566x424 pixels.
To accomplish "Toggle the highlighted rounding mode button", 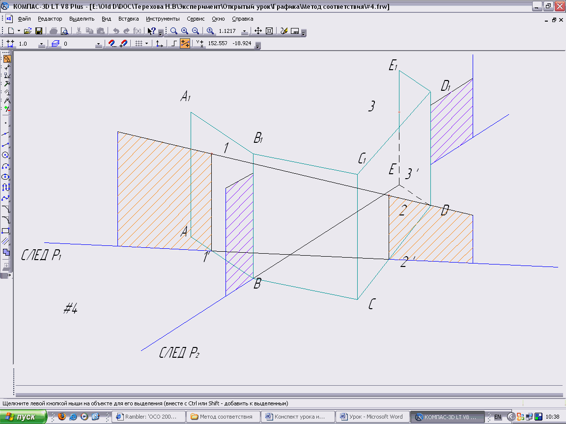I will coord(185,44).
